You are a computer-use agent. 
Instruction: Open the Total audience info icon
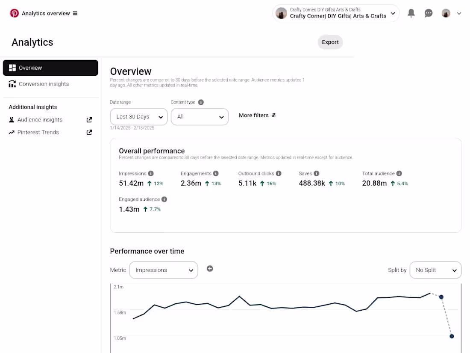click(x=399, y=173)
